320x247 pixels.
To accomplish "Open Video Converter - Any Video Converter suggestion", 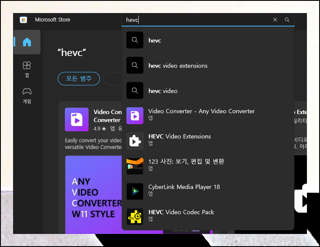I will tap(208, 116).
